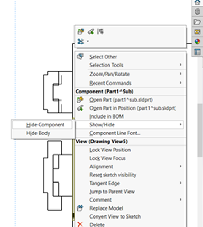Viewport: 203px width, 227px height.
Task: Open the File Explorer folder task pane icon
Action: coord(197,22)
